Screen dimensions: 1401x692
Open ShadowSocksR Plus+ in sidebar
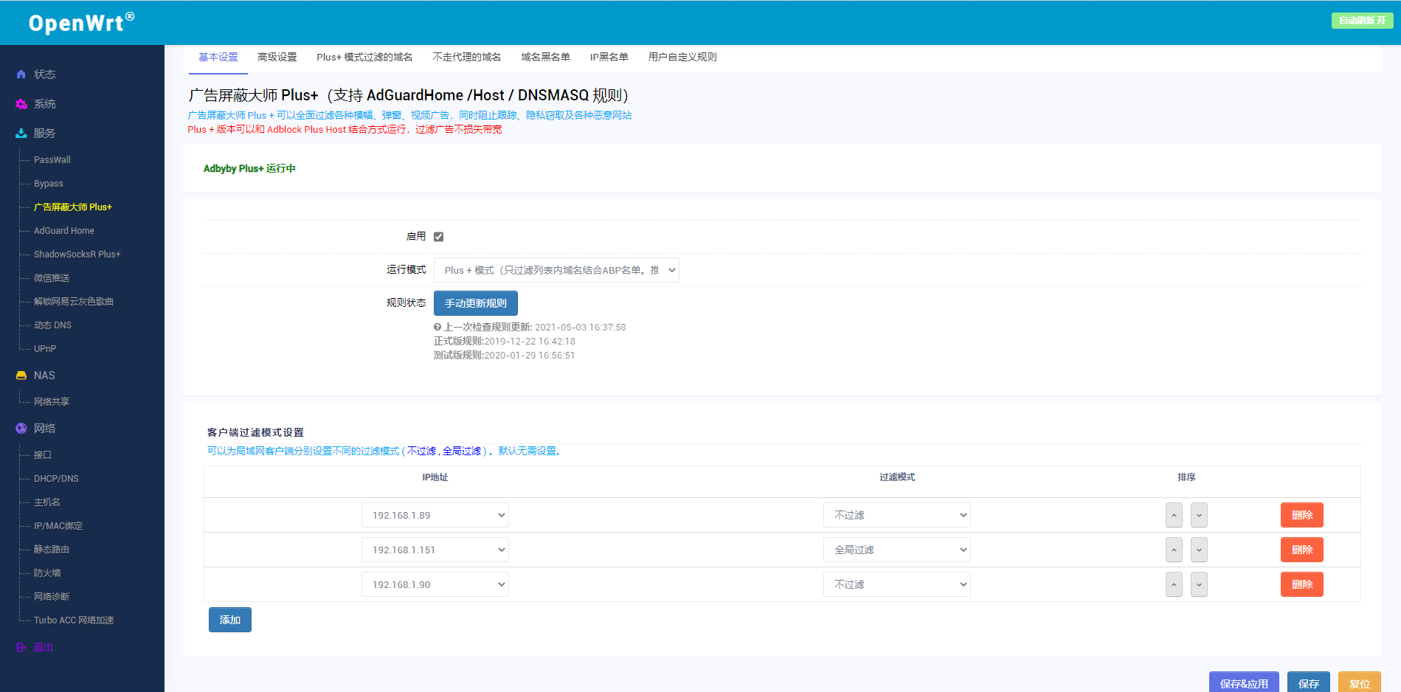tap(77, 255)
